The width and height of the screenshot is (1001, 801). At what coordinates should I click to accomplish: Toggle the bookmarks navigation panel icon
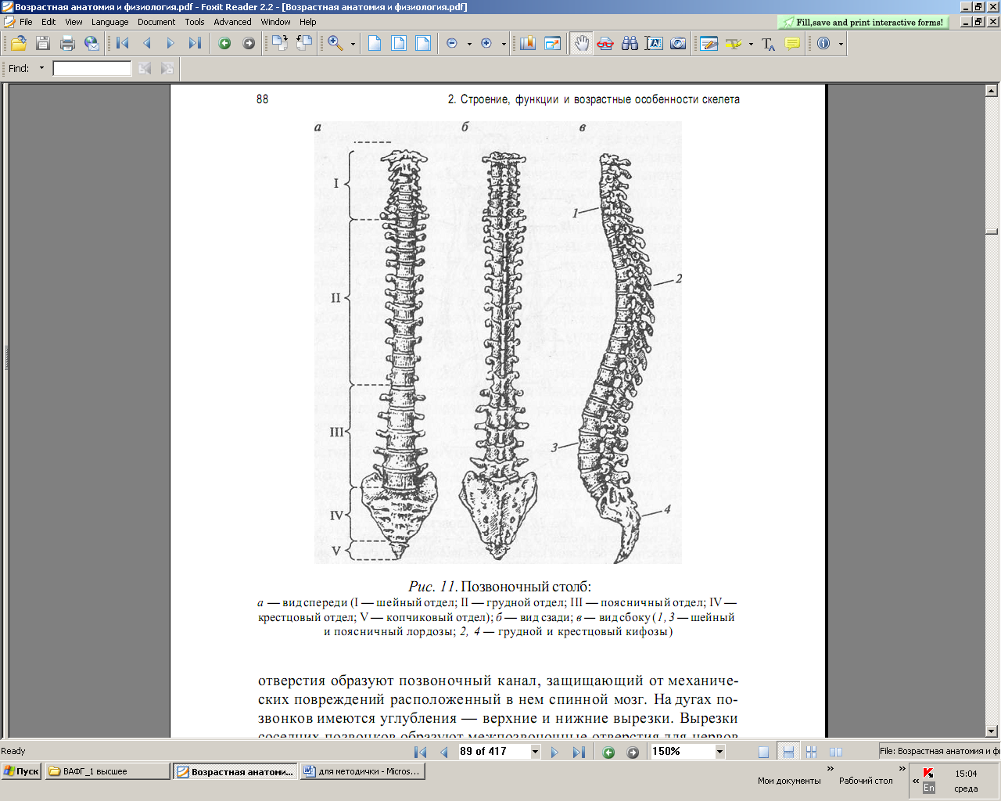(x=528, y=44)
